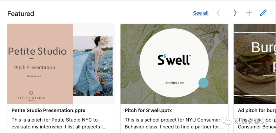
Task: Click the NYU Consumer Behavior project description
Action: 172,123
